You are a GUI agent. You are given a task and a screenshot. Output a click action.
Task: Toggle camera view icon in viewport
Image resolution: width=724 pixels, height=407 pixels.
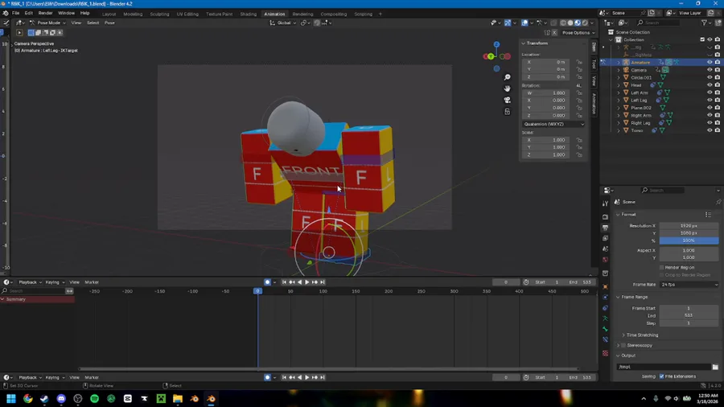click(x=507, y=100)
